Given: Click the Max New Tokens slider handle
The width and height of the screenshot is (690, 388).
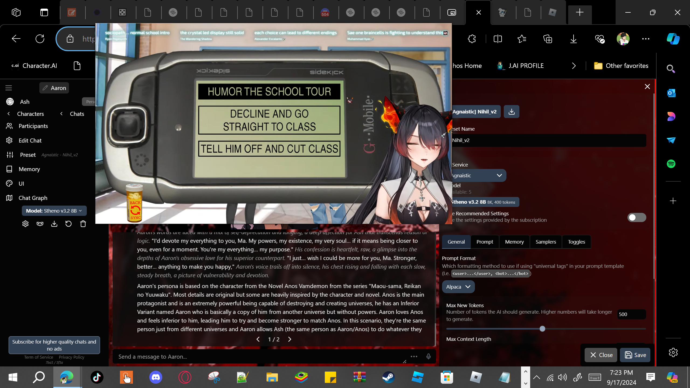Looking at the screenshot, I should click(x=542, y=329).
